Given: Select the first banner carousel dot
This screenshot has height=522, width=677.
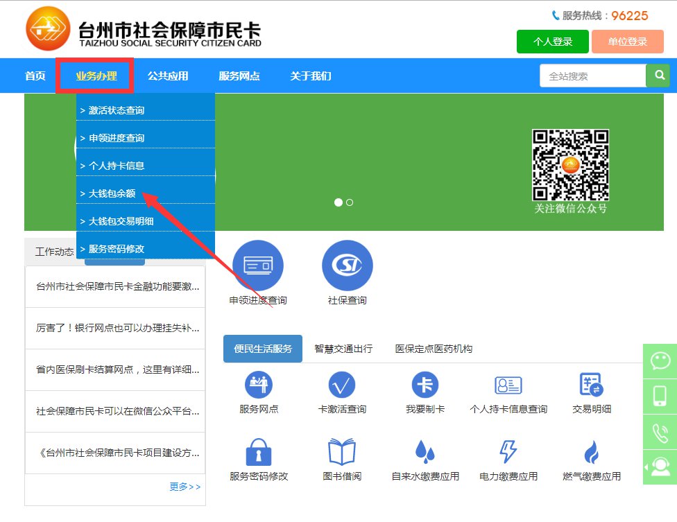Looking at the screenshot, I should click(x=338, y=202).
